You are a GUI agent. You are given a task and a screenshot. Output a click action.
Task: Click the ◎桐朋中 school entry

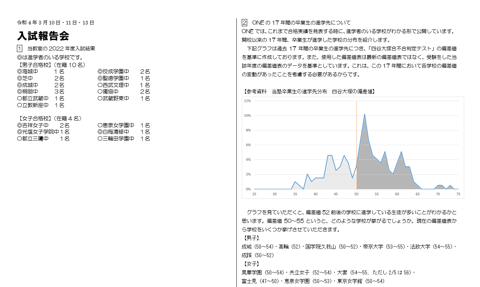[x=27, y=92]
